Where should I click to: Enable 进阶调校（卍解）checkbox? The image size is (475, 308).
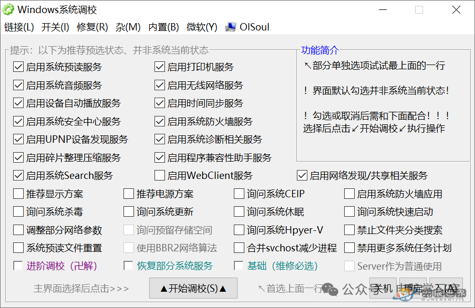(18, 265)
